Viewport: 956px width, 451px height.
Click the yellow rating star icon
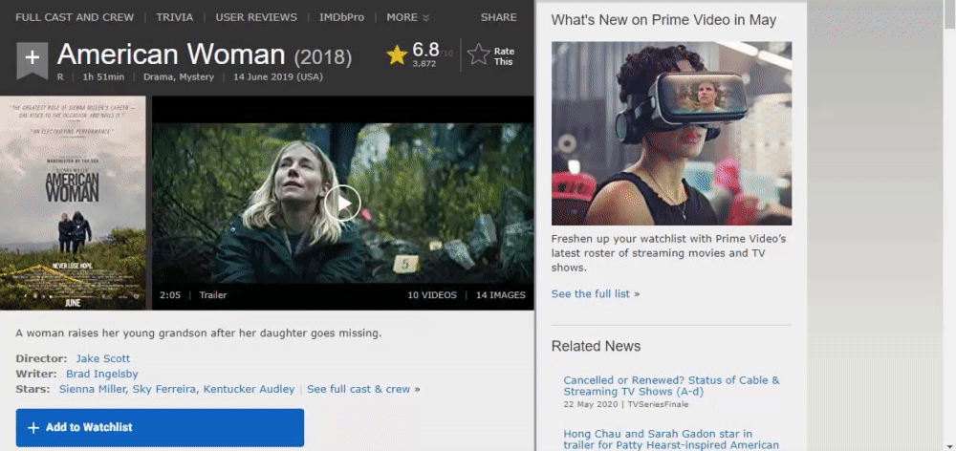pos(397,55)
